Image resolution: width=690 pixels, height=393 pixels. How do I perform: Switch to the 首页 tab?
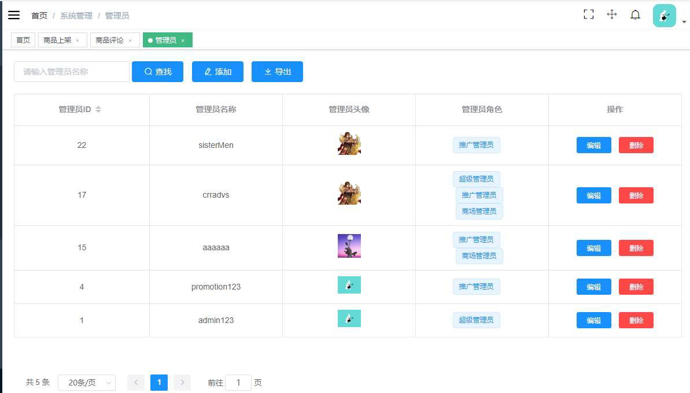coord(23,40)
